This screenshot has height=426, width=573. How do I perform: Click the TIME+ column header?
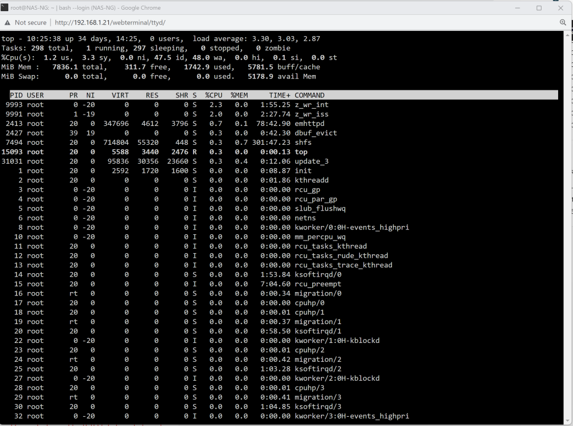click(x=280, y=95)
